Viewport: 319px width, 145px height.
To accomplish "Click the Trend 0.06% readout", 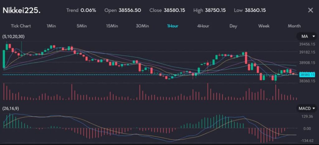I will 81,10.
